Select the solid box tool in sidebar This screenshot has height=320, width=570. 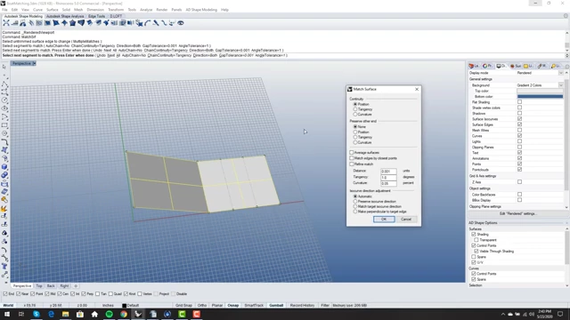pos(4,166)
